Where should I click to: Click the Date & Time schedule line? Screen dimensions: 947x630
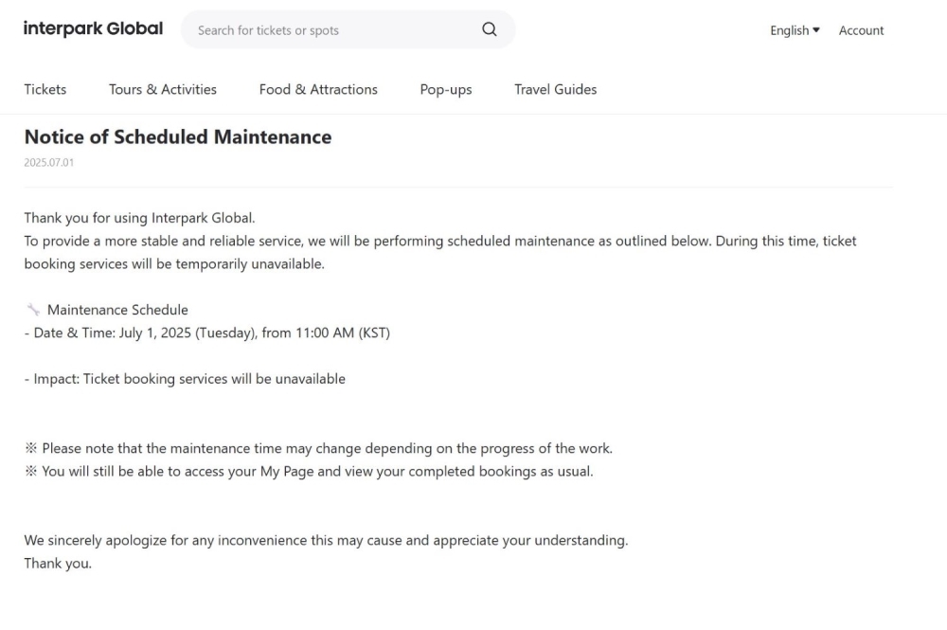(206, 333)
